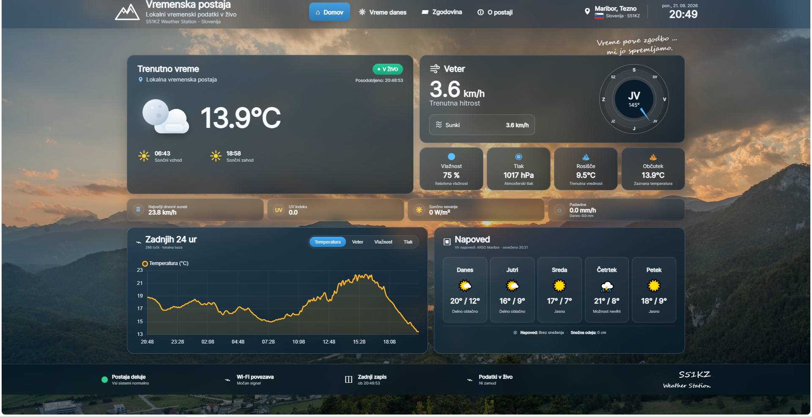Click the Občutek feels-like icon
Screen dimensions: 812x417
653,157
